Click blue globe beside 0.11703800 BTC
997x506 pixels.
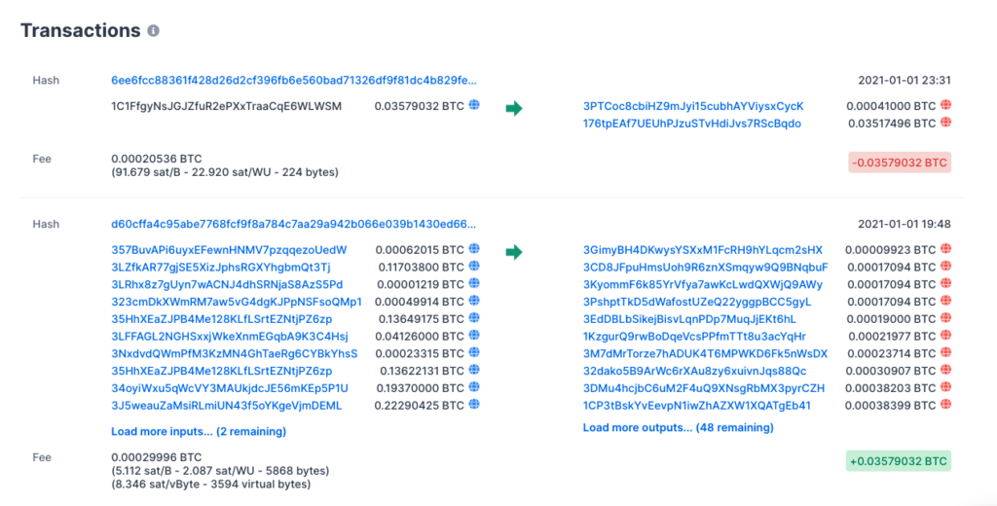[x=474, y=266]
